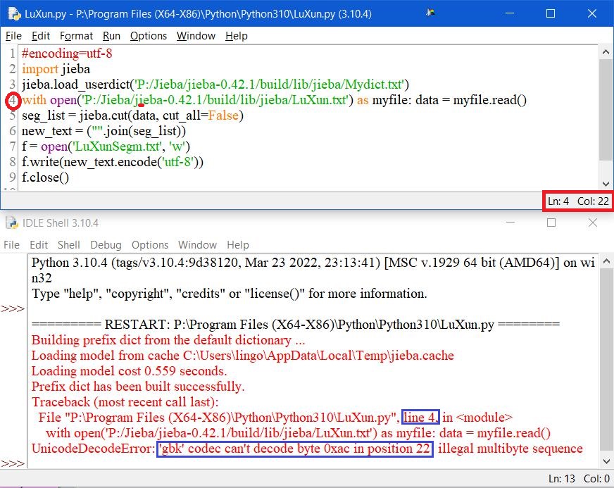Click editor scrollbar down arrow

[606, 184]
